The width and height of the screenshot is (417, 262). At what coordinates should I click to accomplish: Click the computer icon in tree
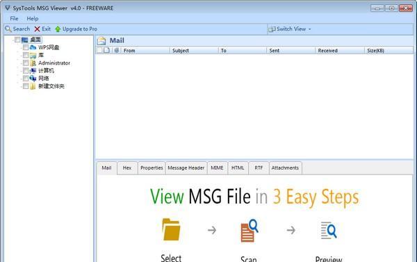pos(33,71)
